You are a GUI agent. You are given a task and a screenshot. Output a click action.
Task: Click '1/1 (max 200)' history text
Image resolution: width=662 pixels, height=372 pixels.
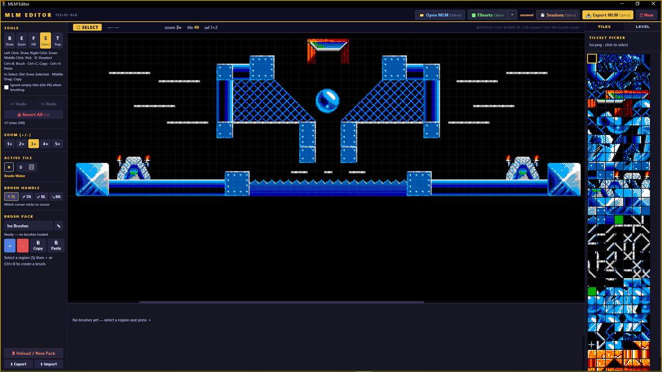tap(15, 122)
